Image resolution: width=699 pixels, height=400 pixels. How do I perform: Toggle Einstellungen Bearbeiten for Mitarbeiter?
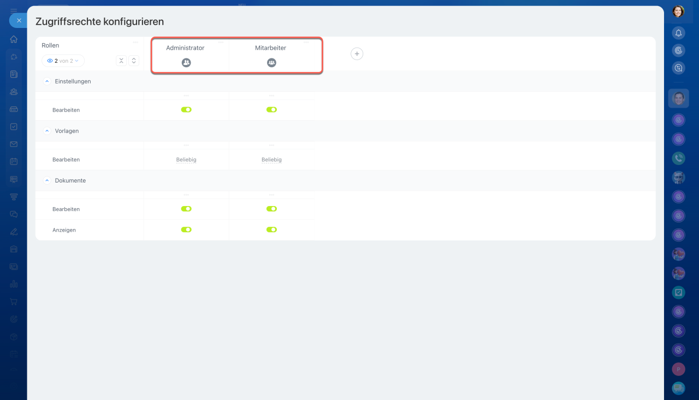[271, 110]
